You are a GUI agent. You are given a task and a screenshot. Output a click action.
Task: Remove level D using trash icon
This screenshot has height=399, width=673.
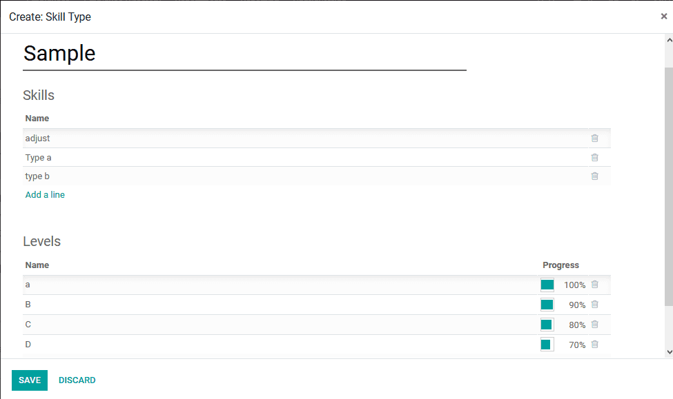click(594, 345)
